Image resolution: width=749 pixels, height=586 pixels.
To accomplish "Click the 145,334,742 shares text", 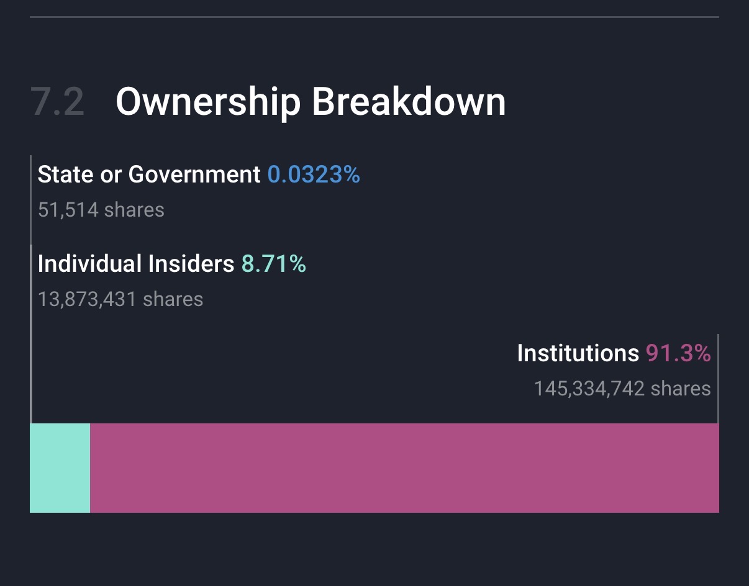I will click(x=622, y=389).
